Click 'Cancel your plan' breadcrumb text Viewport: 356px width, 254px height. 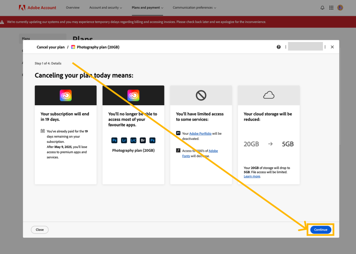(51, 47)
